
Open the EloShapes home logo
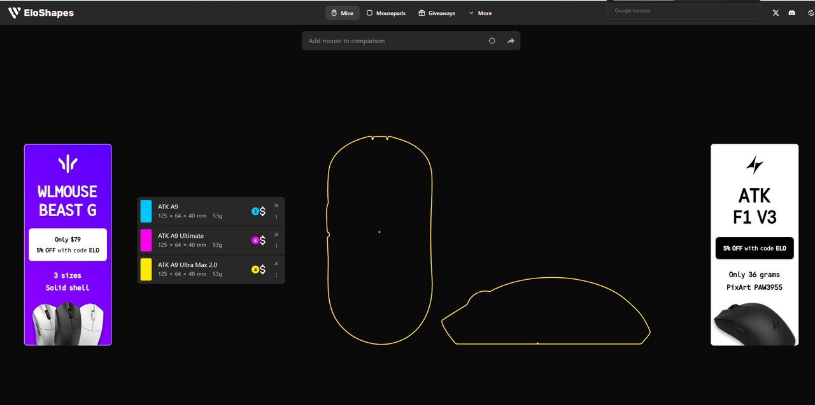(41, 13)
